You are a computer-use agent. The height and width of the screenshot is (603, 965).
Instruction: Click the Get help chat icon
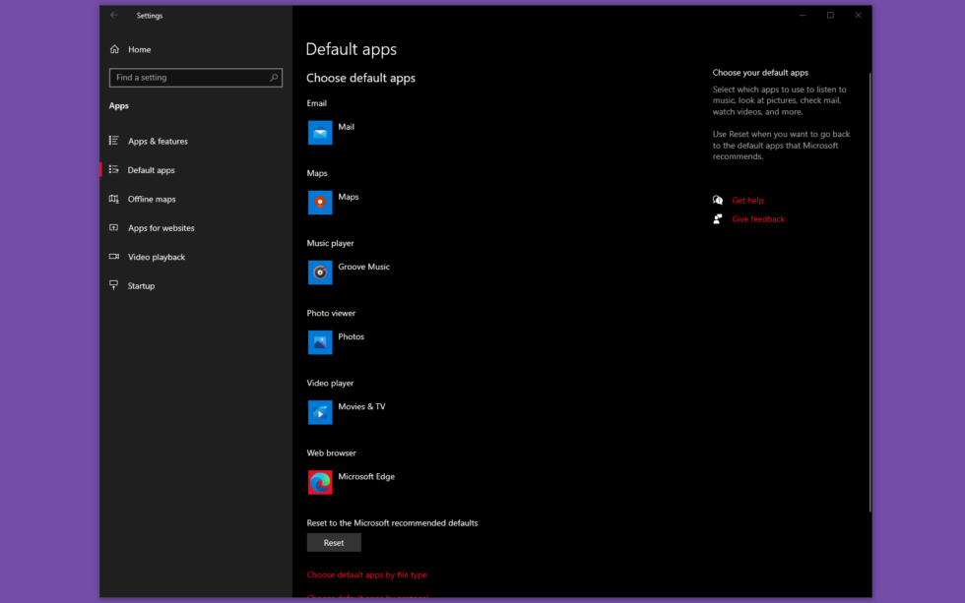(718, 200)
